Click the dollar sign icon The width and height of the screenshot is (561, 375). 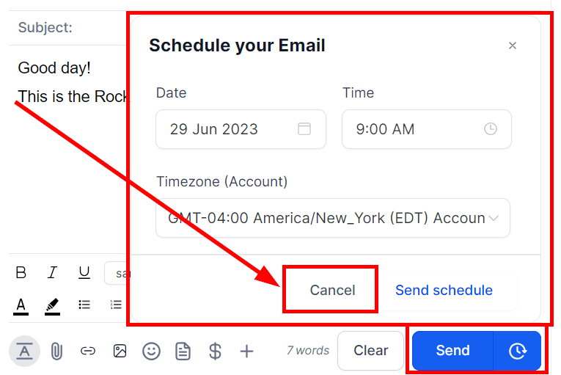(215, 351)
